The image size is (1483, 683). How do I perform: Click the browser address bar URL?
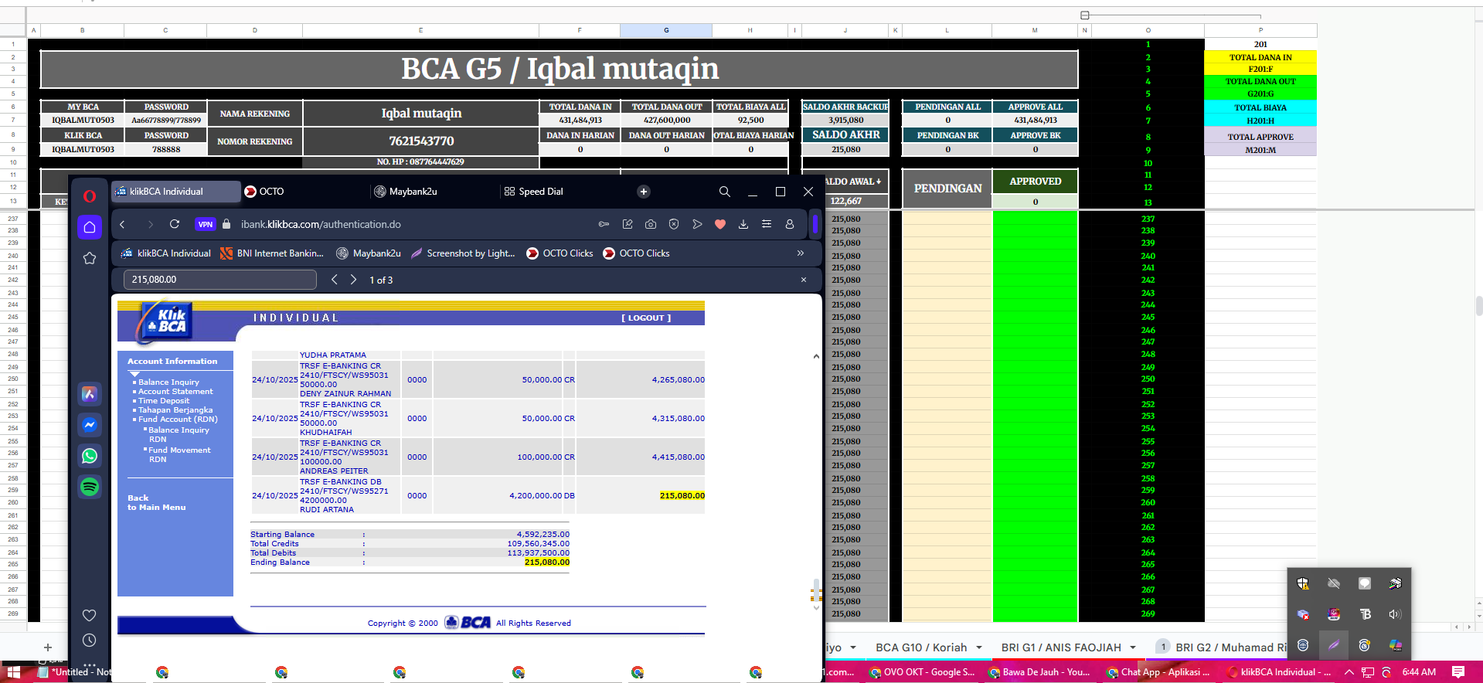pos(321,224)
